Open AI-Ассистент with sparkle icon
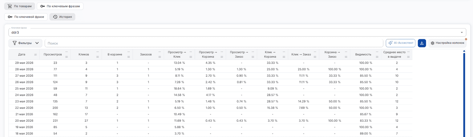Image resolution: width=473 pixels, height=137 pixels. click(400, 43)
